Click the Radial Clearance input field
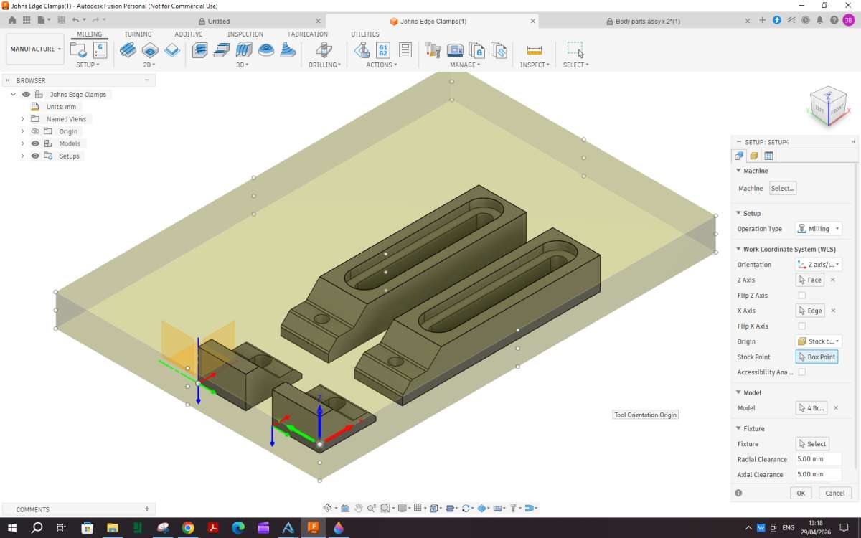861x538 pixels. pyautogui.click(x=818, y=459)
